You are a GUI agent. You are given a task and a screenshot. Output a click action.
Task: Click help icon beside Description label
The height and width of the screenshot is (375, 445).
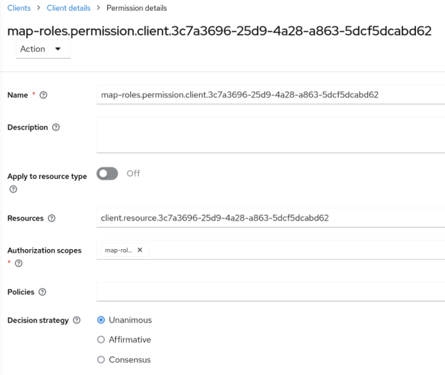(x=55, y=127)
